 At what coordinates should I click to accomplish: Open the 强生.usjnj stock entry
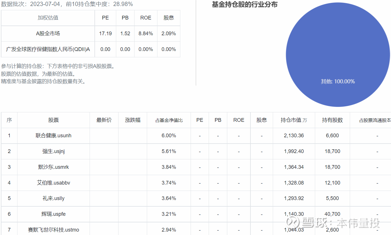pos(54,151)
